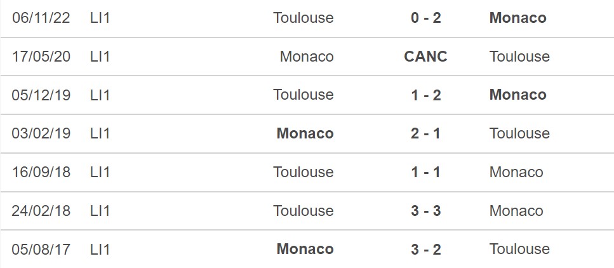The width and height of the screenshot is (614, 268).
Task: Open the 1 - 1 draw from 16/09/18
Action: (425, 172)
